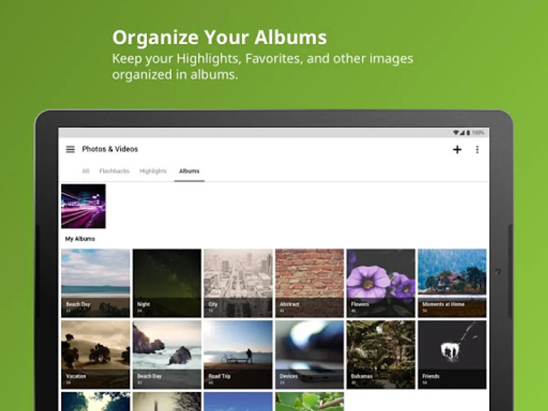Open the Devices album
This screenshot has height=411, width=548.
[x=310, y=354]
